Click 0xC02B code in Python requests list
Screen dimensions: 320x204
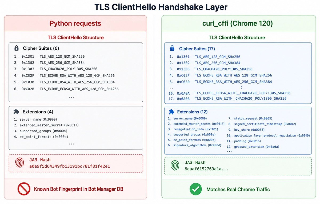pyautogui.click(x=28, y=89)
